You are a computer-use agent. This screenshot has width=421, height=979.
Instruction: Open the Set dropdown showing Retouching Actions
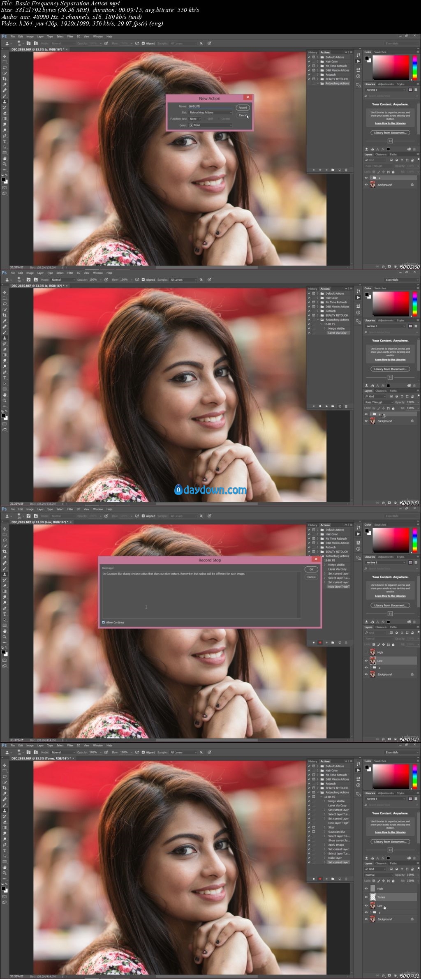tap(210, 112)
